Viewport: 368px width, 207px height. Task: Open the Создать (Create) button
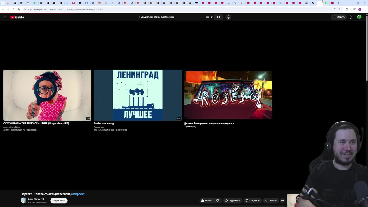click(x=338, y=17)
